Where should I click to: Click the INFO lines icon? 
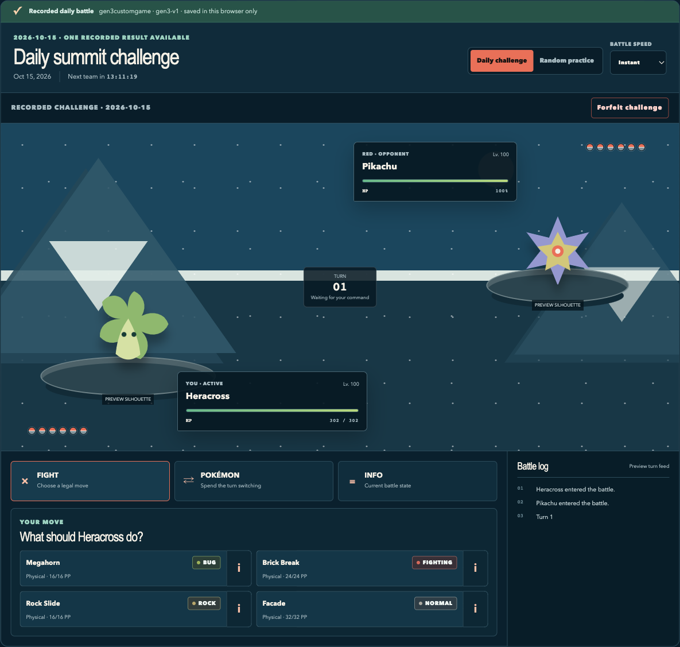point(352,481)
